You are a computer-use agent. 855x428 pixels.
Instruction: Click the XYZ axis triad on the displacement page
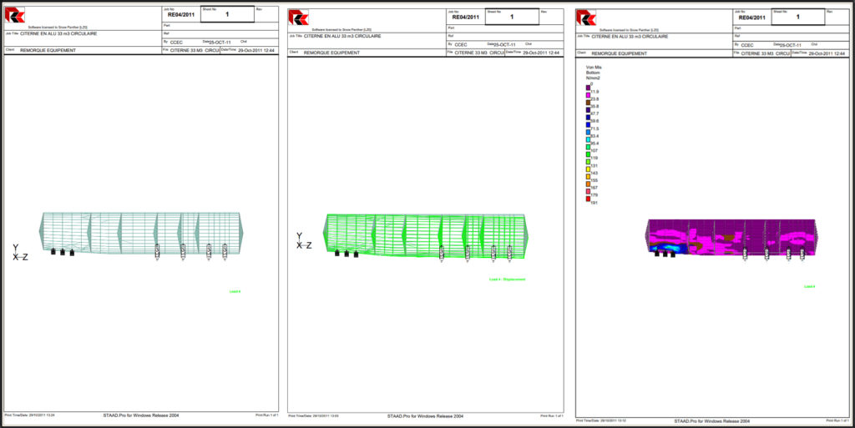tap(304, 241)
